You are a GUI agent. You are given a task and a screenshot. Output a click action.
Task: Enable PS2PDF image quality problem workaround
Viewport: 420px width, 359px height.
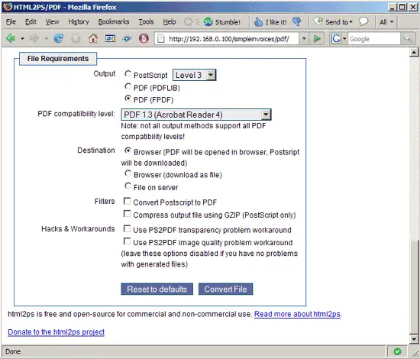127,241
